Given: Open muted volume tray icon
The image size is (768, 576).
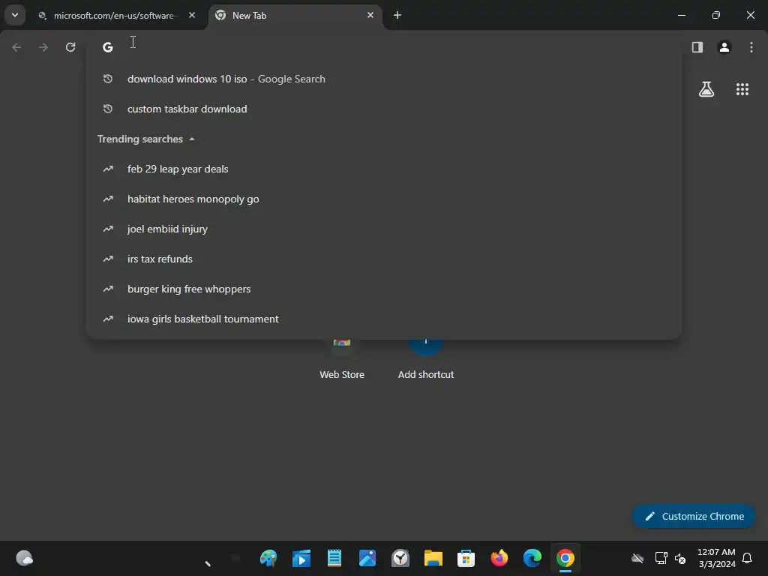Looking at the screenshot, I should coord(680,558).
